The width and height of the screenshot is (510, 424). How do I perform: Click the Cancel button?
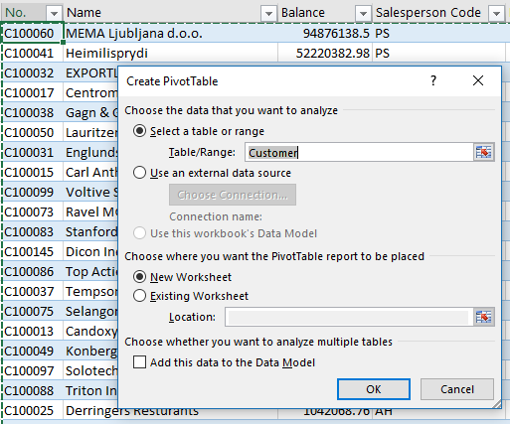coord(457,389)
